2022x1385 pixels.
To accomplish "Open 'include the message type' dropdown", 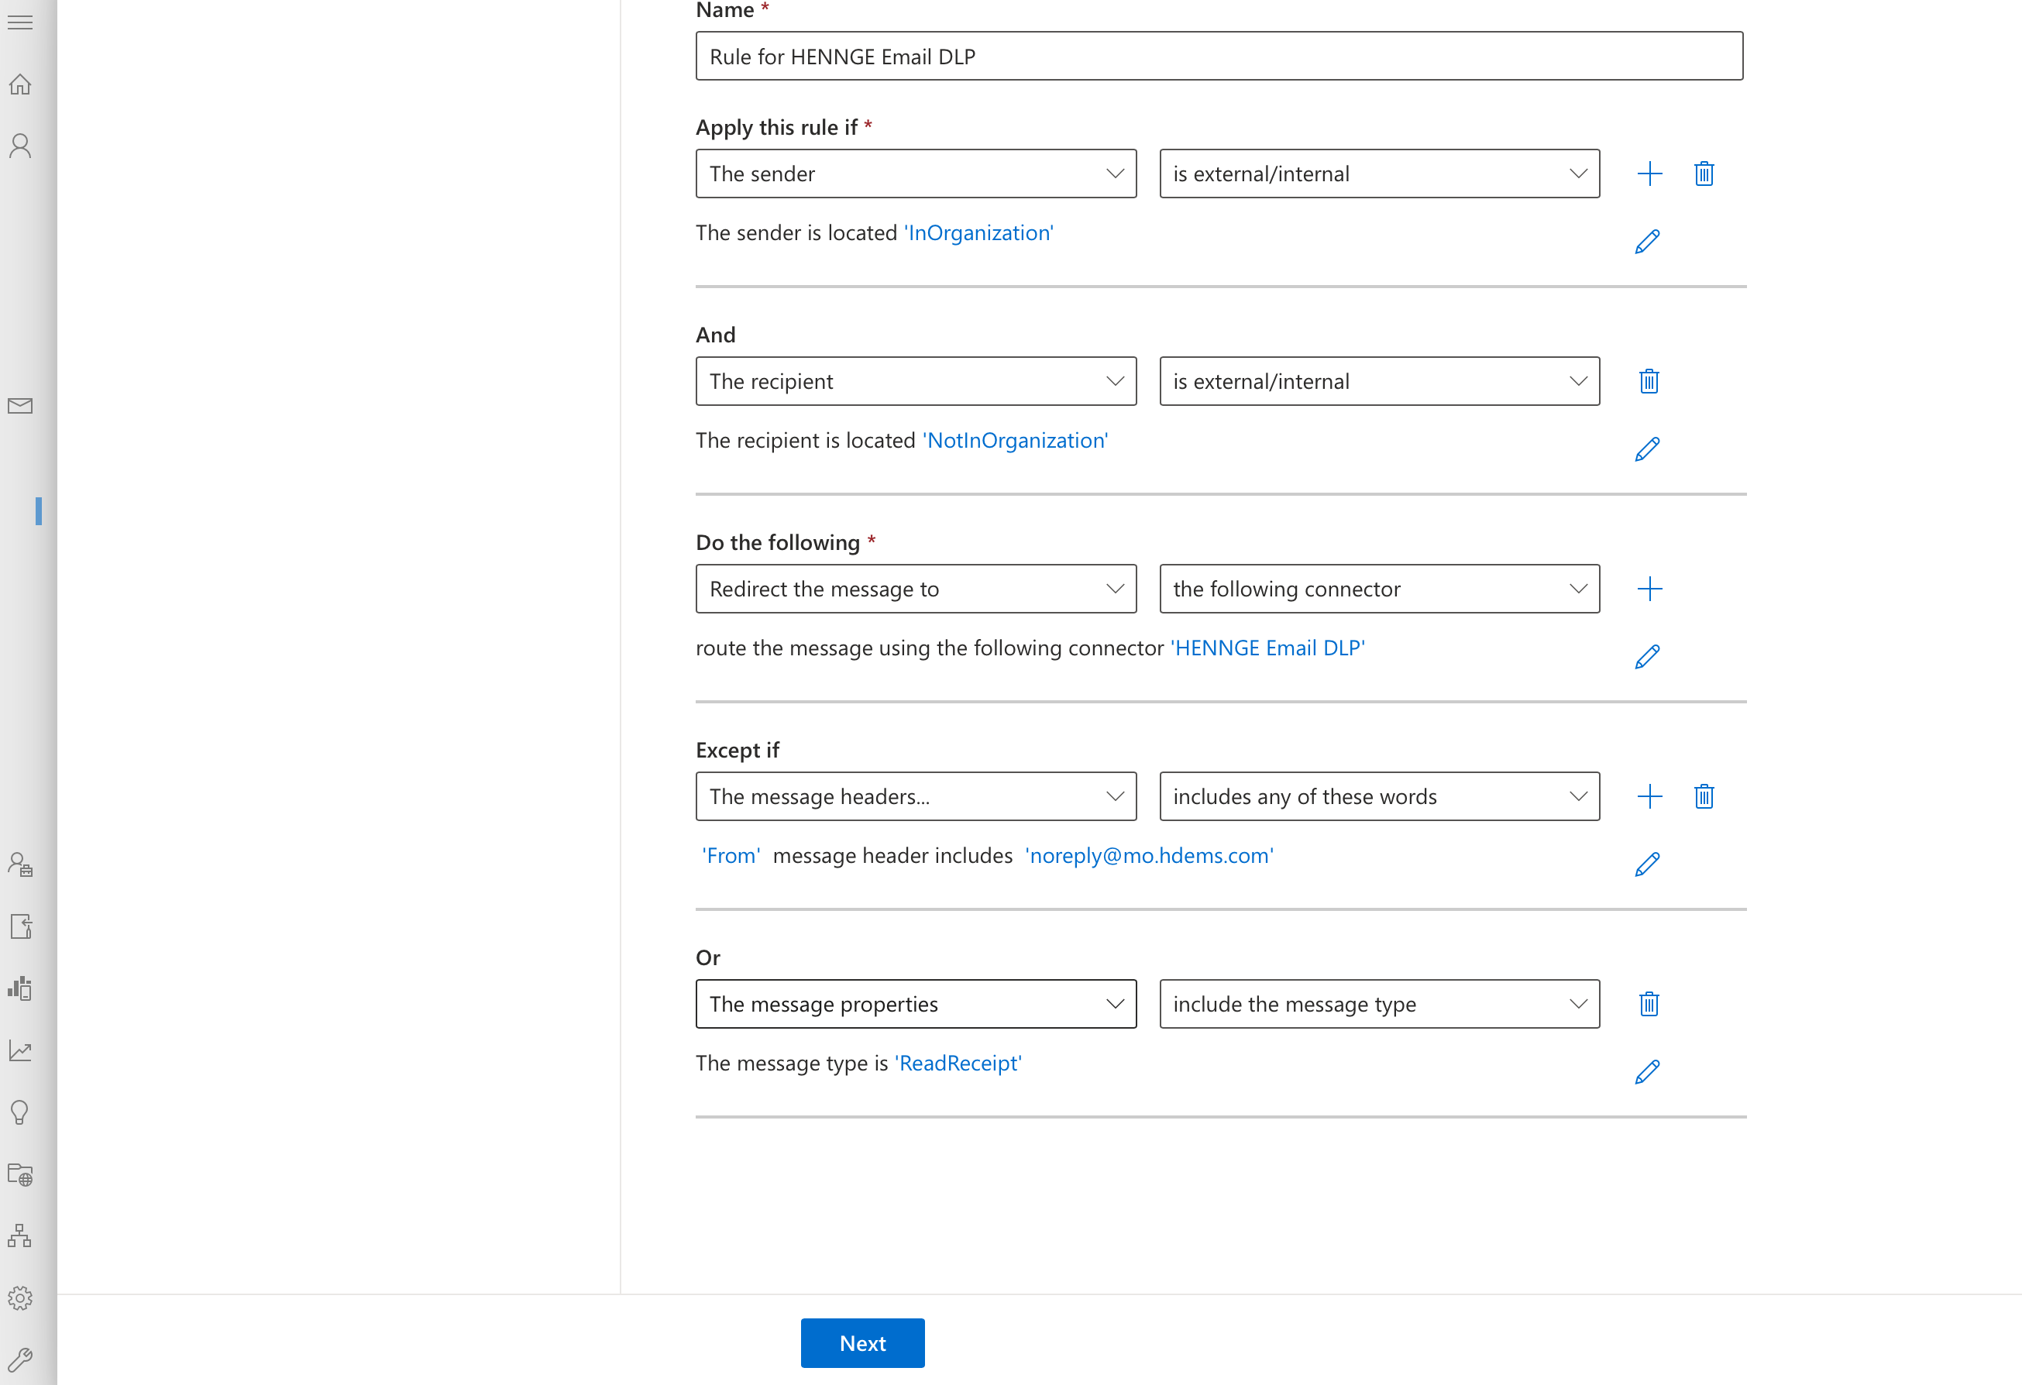I will 1379,1004.
